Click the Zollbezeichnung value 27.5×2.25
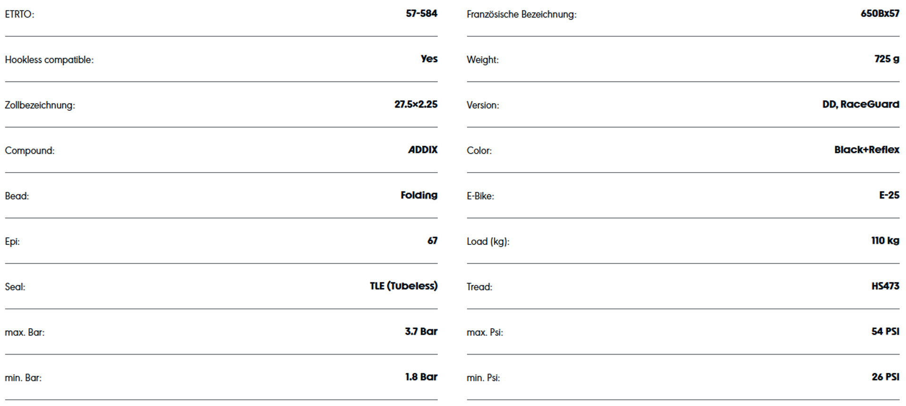 coord(416,104)
